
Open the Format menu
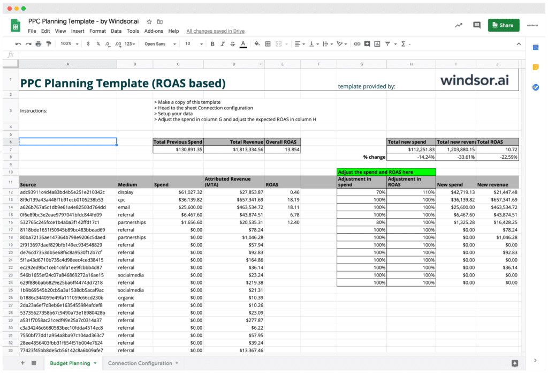pyautogui.click(x=97, y=31)
